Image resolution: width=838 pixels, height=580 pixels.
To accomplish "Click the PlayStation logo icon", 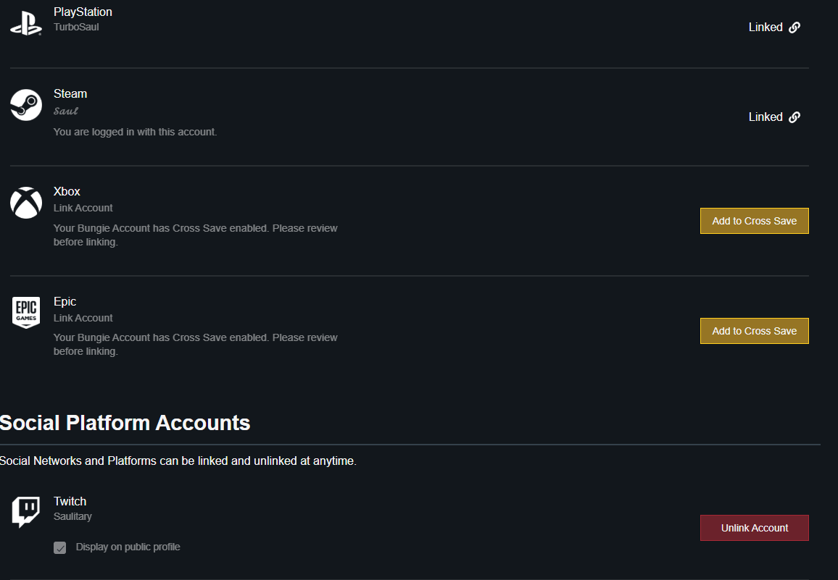I will click(x=26, y=23).
